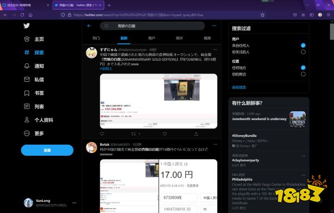Open the 通知 notifications bell icon
This screenshot has height=213, width=334.
(27, 66)
